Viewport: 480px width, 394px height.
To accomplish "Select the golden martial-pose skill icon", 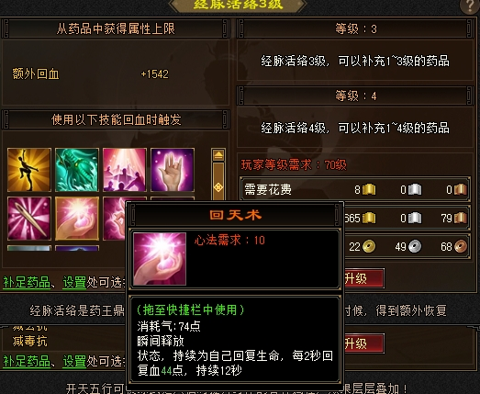I will click(29, 170).
